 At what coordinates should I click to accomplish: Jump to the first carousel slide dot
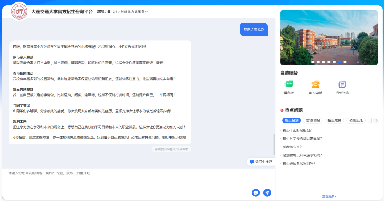point(313,62)
